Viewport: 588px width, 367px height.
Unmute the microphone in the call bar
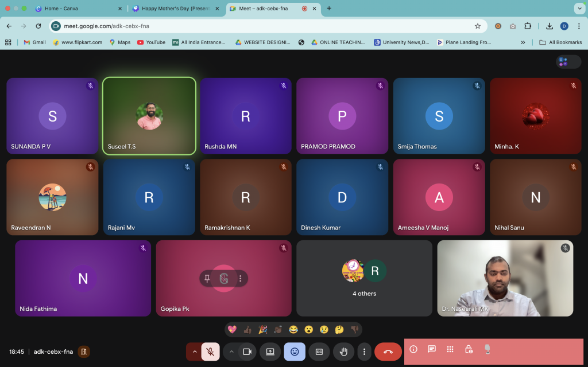coord(210,352)
